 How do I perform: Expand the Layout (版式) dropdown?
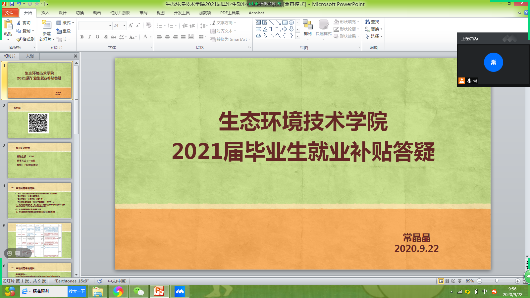tap(73, 23)
